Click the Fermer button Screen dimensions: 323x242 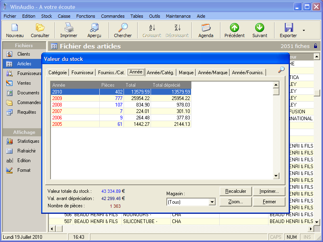(269, 202)
